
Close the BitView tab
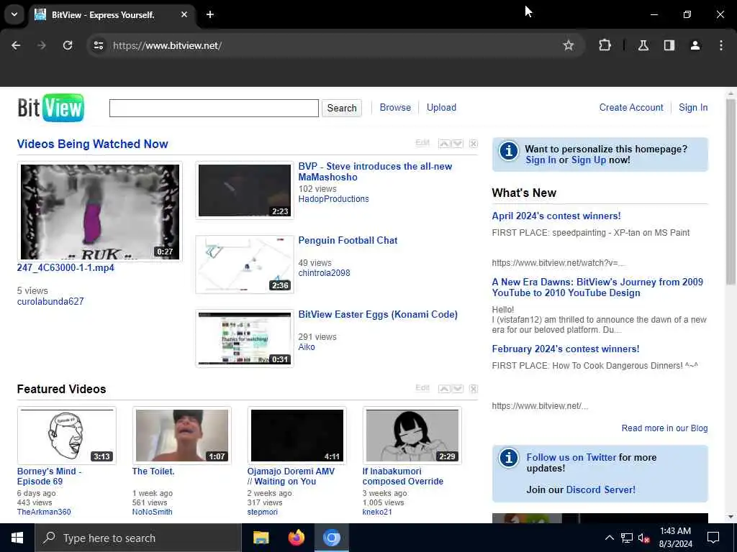tap(184, 14)
